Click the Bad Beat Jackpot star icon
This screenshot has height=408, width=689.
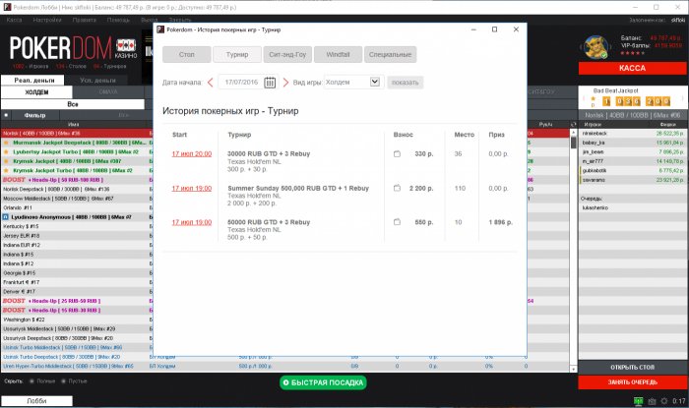(594, 98)
